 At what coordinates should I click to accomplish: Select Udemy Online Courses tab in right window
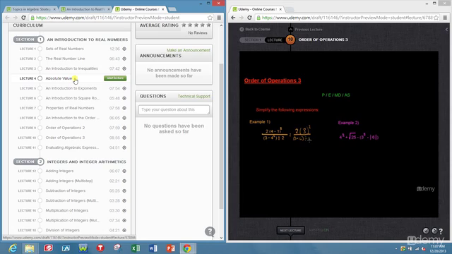click(257, 9)
